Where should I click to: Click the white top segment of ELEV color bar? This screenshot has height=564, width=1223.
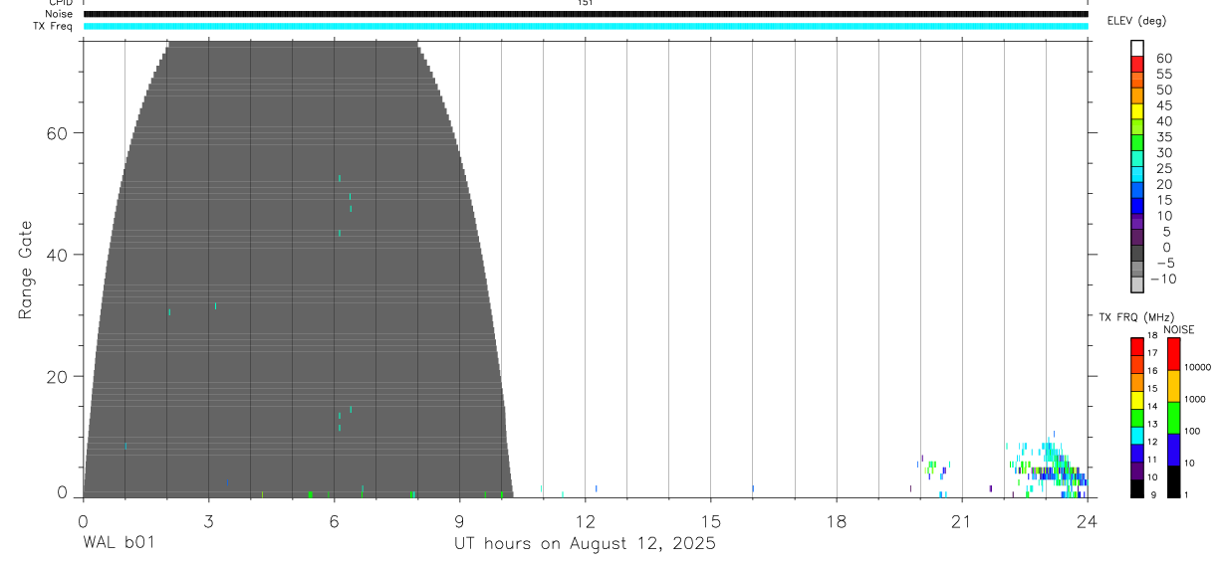coord(1137,48)
